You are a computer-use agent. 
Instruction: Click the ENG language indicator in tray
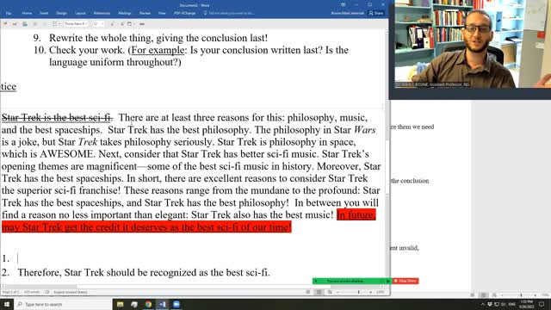coord(512,304)
